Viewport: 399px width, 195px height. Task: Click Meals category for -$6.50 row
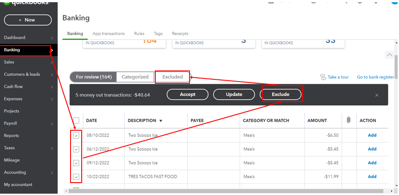tap(249, 135)
